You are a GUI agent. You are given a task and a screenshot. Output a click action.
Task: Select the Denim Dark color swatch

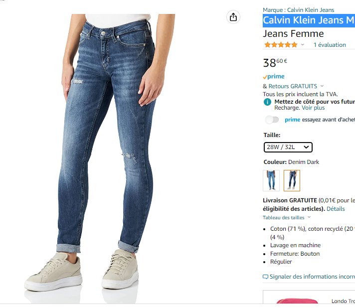point(292,180)
